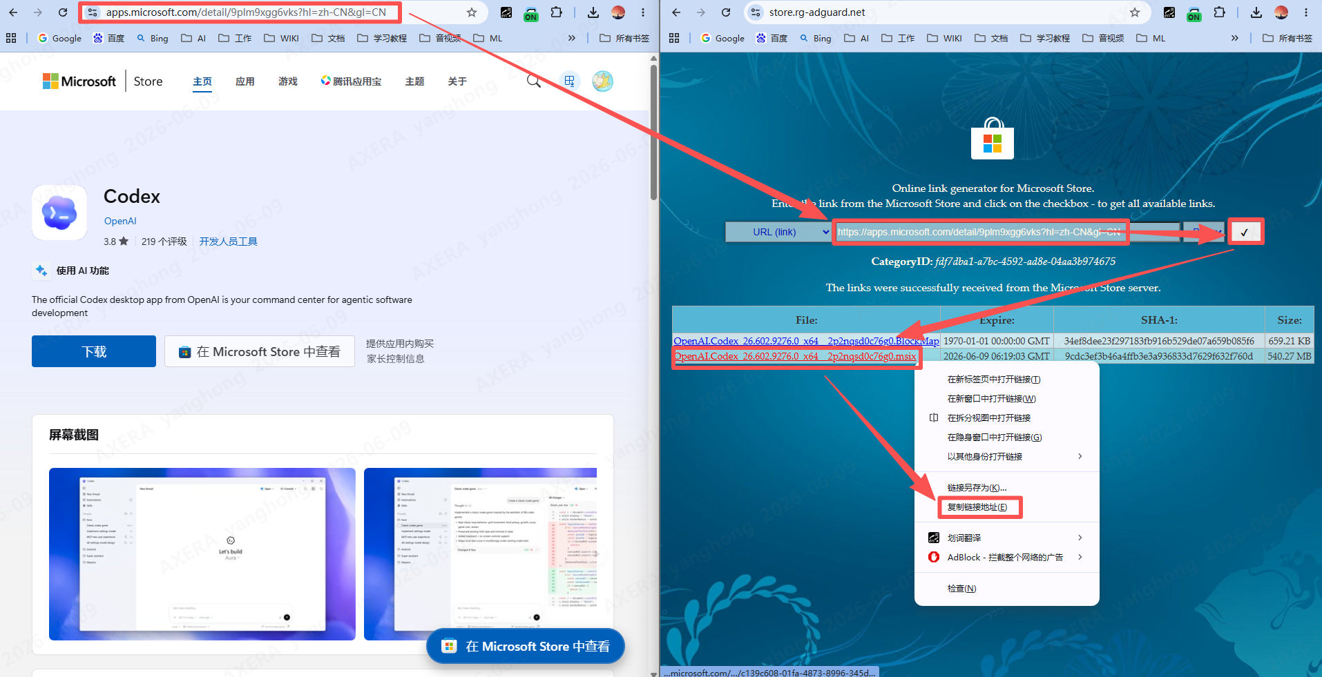Choose 检查 in the context menu
1322x677 pixels.
click(1007, 589)
